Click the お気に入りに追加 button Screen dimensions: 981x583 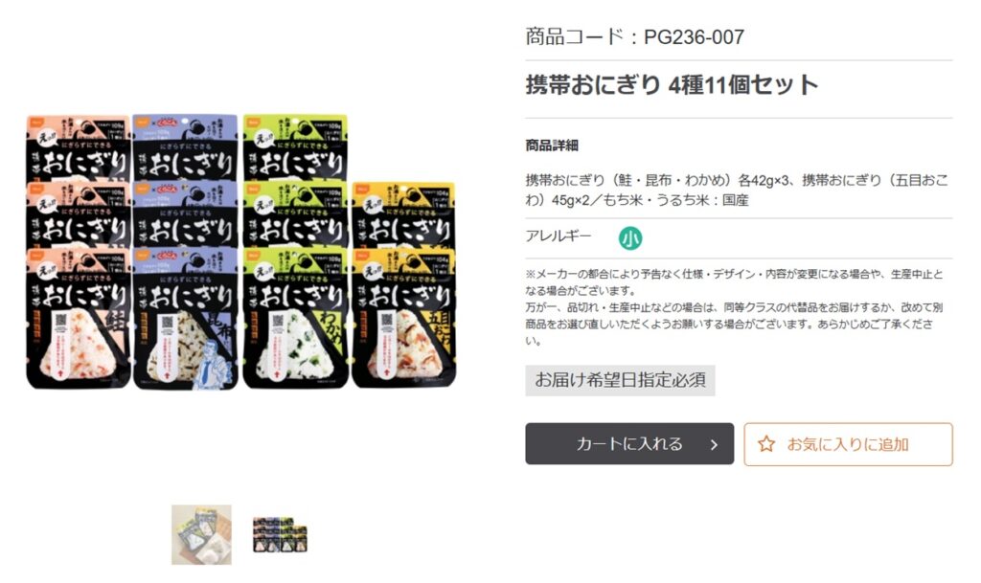pos(848,444)
